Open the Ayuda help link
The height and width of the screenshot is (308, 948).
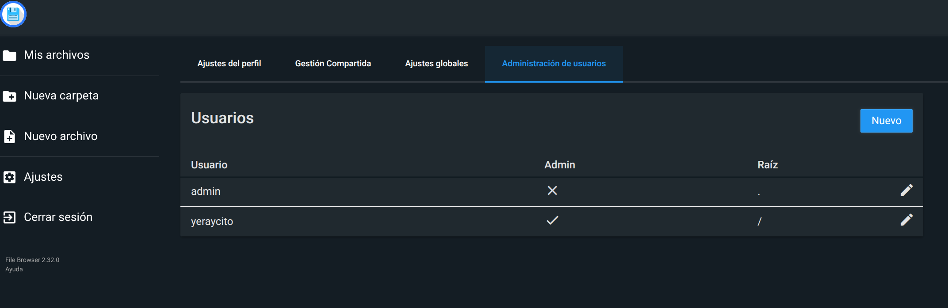[x=14, y=269]
